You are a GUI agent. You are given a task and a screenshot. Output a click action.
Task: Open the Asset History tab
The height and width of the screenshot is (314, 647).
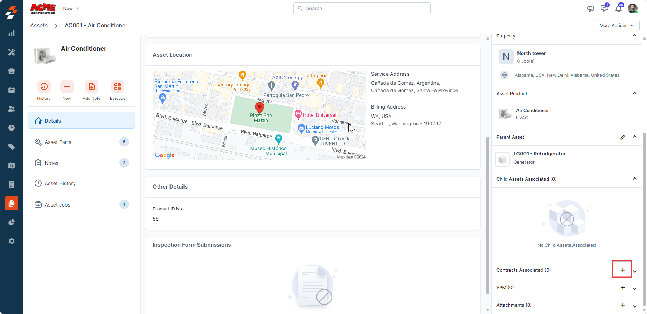60,183
